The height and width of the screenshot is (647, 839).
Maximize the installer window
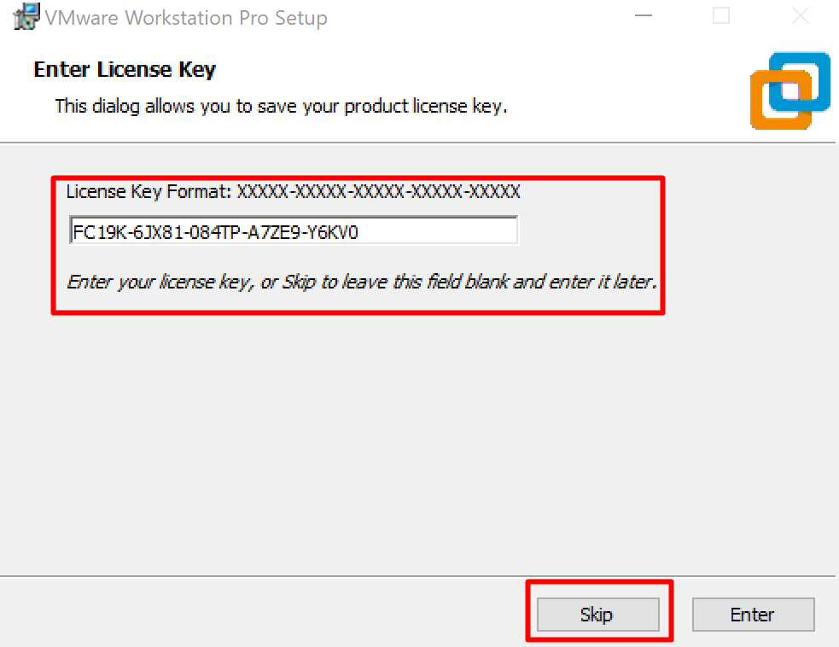point(721,15)
